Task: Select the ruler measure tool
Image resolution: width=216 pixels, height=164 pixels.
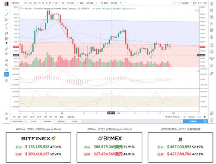Action: (x=6, y=49)
